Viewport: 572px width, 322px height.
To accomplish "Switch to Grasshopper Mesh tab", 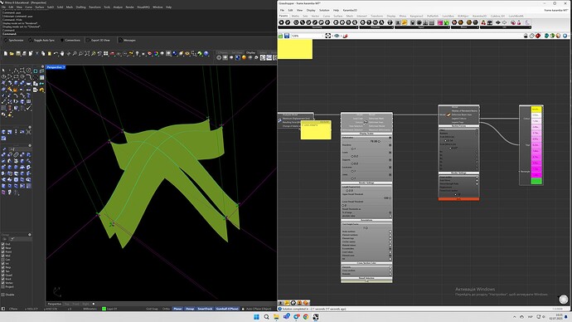I will (x=350, y=16).
